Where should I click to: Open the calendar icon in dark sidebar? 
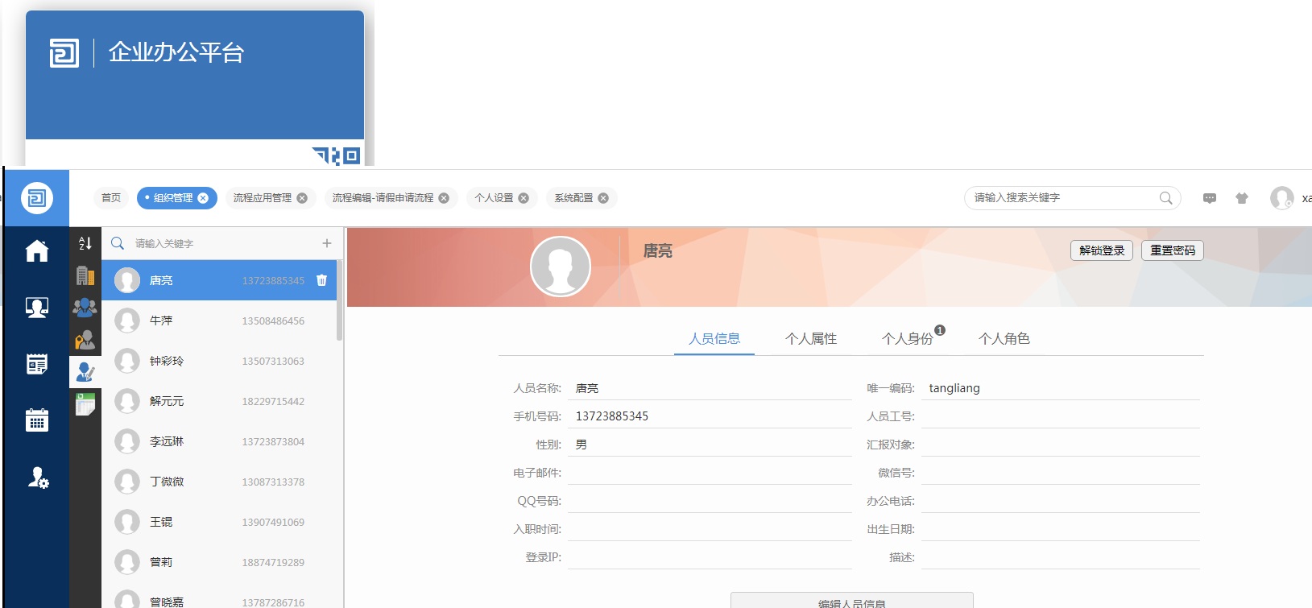tap(36, 420)
